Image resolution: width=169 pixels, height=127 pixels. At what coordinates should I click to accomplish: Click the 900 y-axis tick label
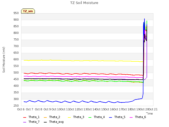(x=16, y=20)
